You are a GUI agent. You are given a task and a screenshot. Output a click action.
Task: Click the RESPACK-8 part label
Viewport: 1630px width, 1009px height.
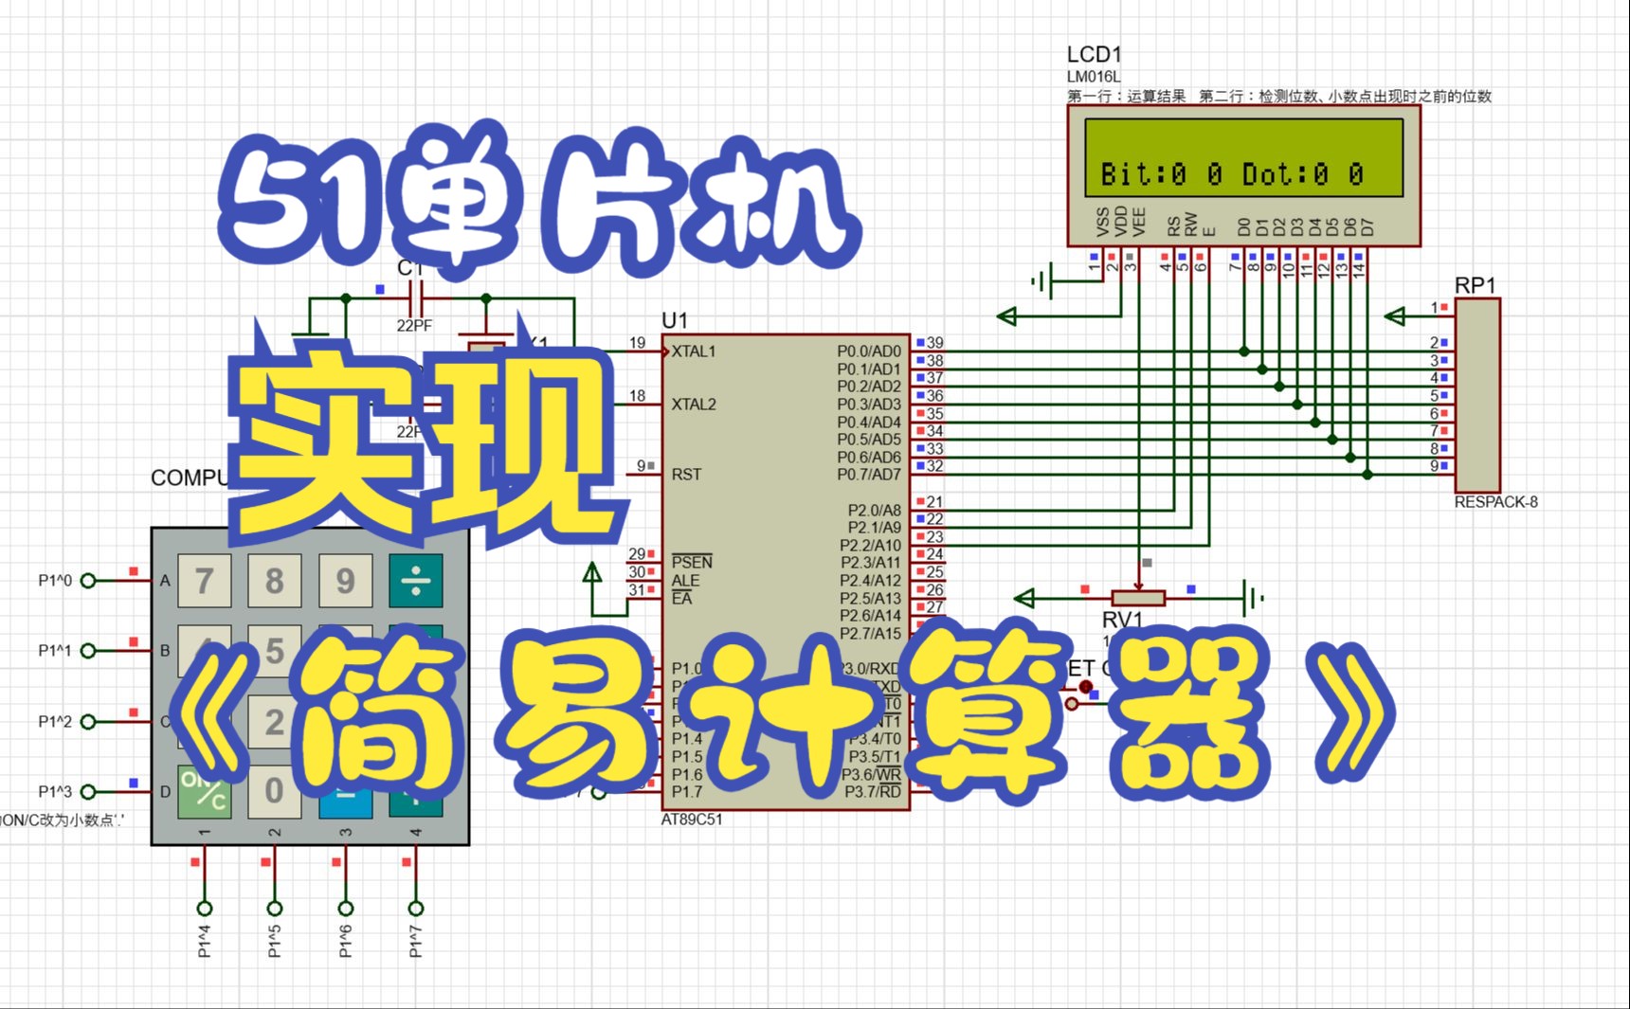1496,502
